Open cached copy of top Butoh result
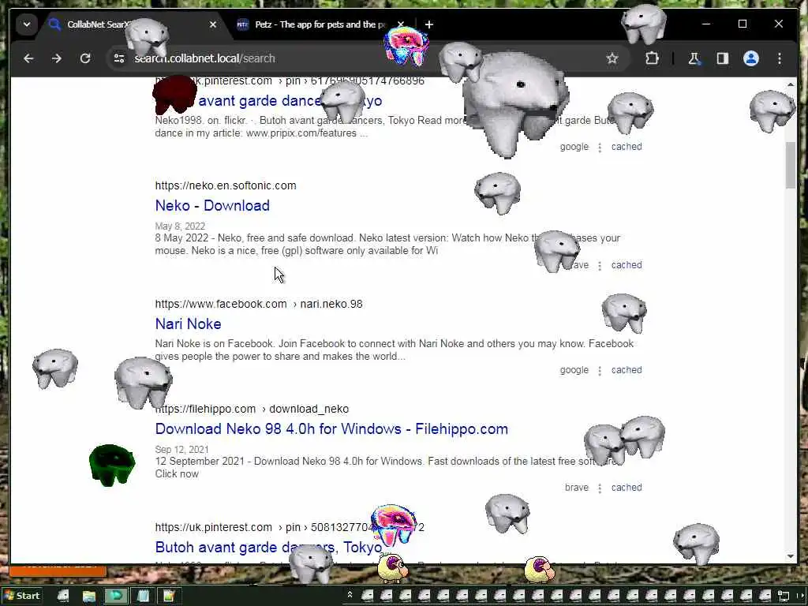The height and width of the screenshot is (606, 808). click(x=627, y=147)
